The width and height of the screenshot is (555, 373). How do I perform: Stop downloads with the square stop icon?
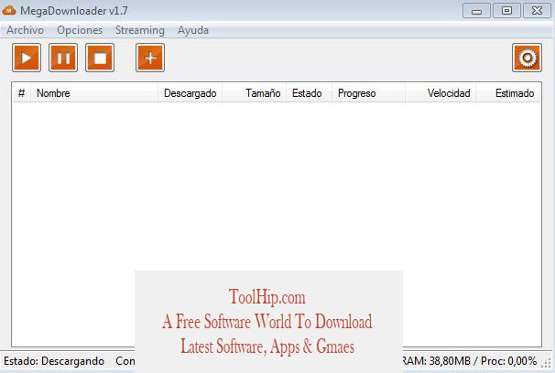[x=100, y=58]
